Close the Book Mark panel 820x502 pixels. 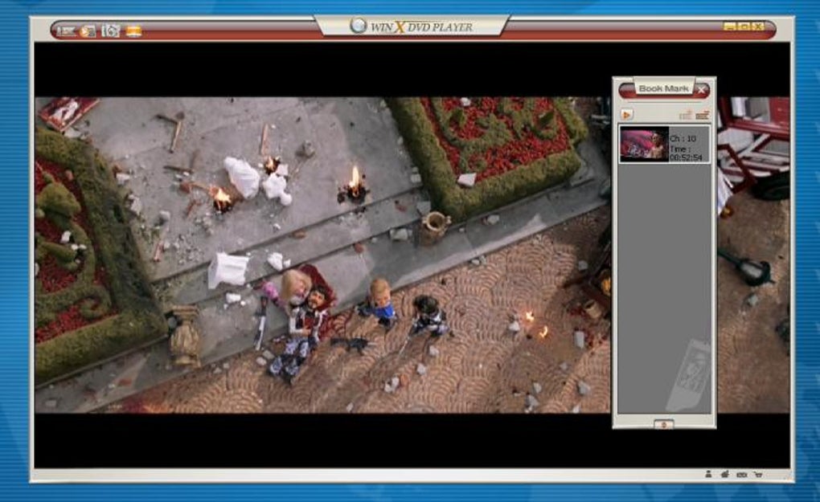coord(702,91)
